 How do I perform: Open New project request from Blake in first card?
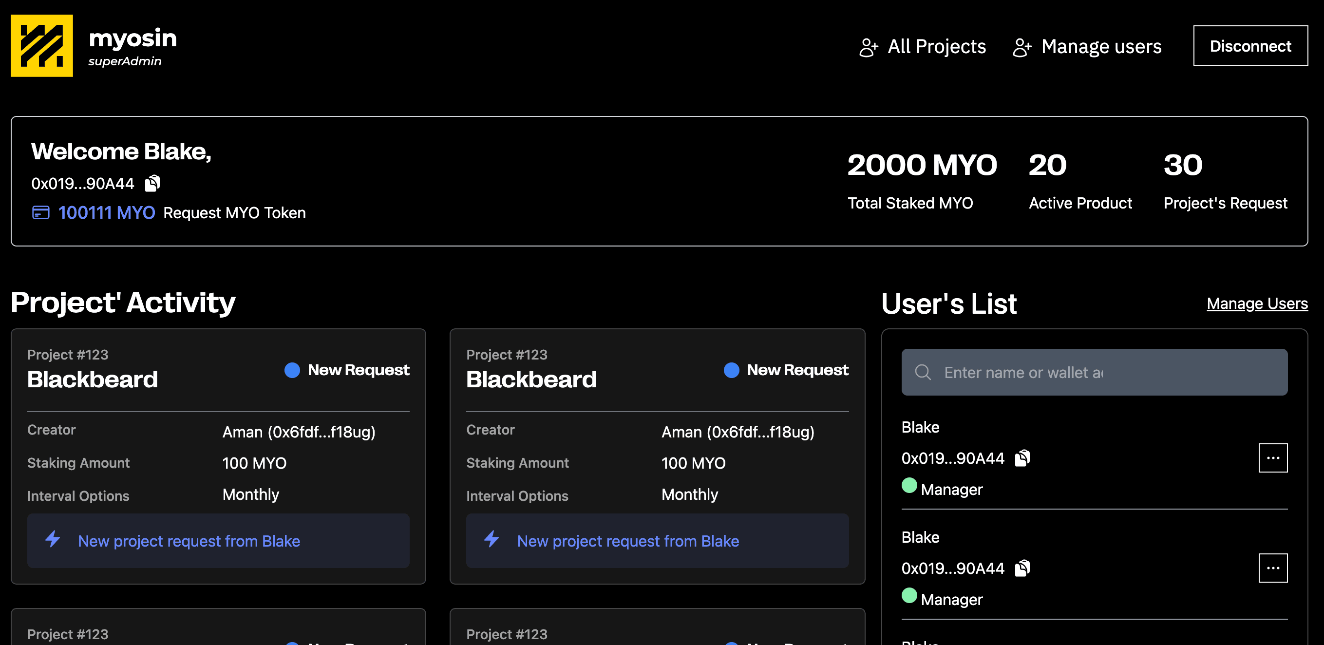pos(189,541)
